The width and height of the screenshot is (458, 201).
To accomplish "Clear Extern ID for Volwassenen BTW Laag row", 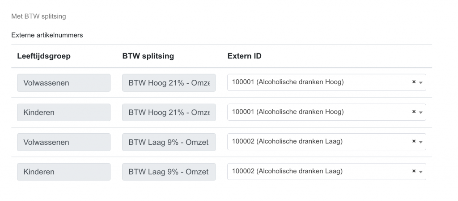I will pos(414,142).
